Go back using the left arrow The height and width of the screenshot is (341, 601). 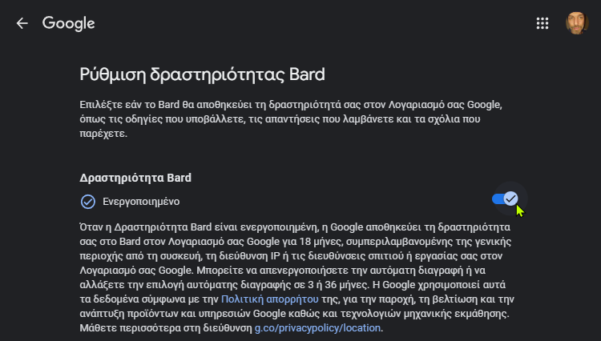click(x=22, y=23)
